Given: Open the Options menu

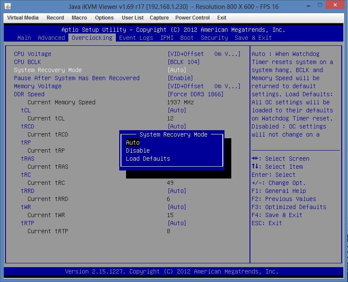Looking at the screenshot, I should pos(104,18).
